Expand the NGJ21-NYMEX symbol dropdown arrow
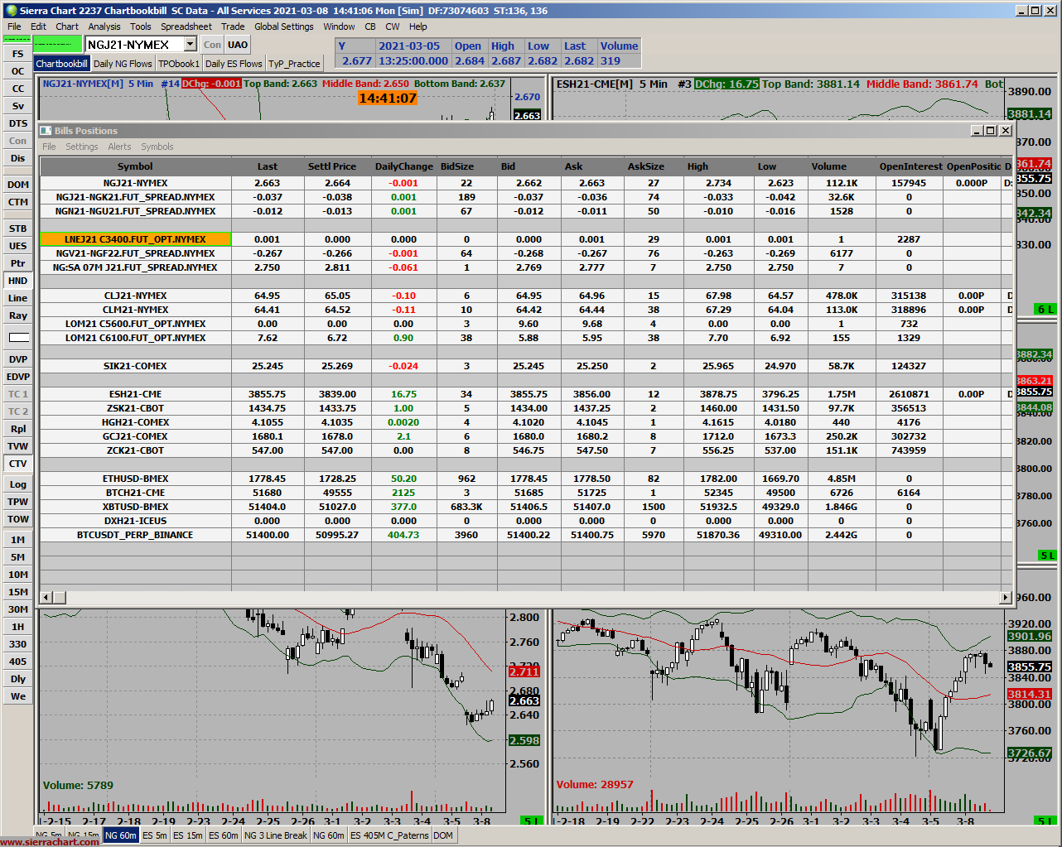Screen dimensions: 1062x847 coord(190,45)
